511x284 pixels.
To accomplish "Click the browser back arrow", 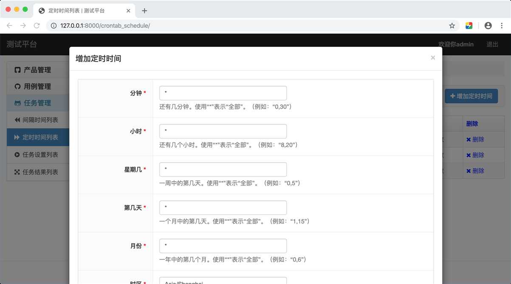I will (9, 25).
